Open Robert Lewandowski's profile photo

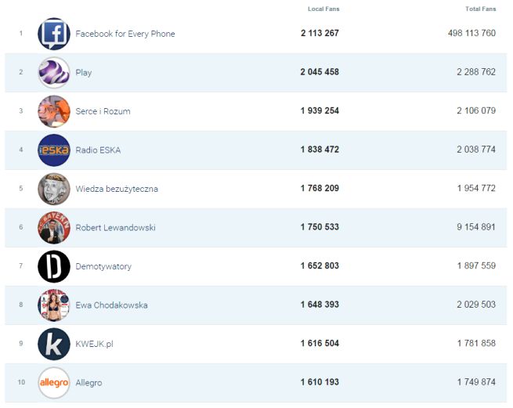(x=54, y=227)
